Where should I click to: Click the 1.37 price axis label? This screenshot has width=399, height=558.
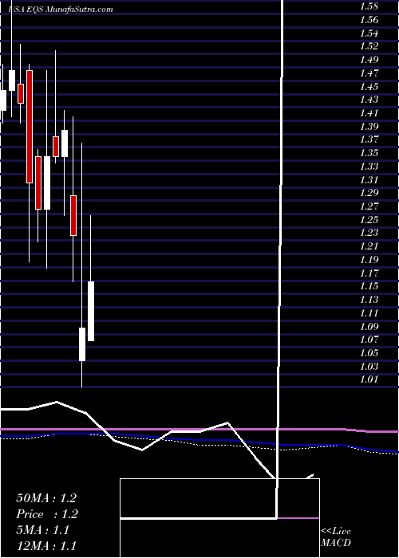(369, 139)
